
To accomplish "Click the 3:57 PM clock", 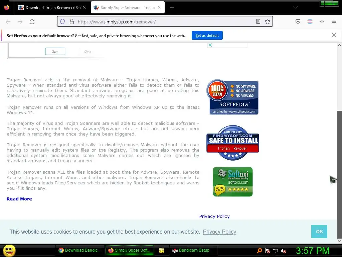I will (x=313, y=250).
